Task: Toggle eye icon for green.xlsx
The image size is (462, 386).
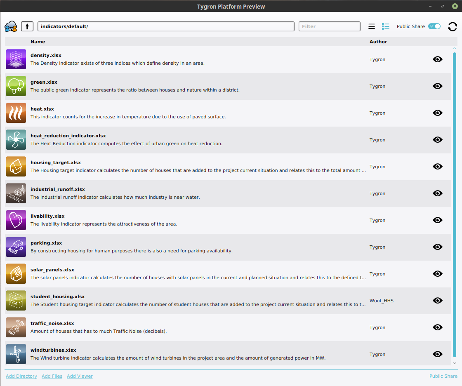Action: 438,86
